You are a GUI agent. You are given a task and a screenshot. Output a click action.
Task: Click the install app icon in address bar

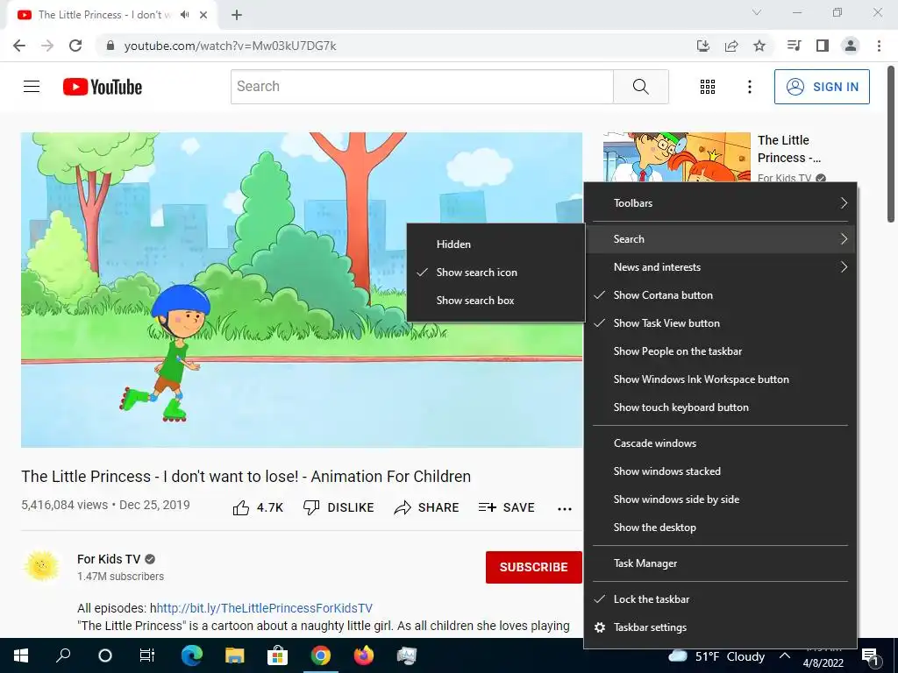(x=702, y=46)
